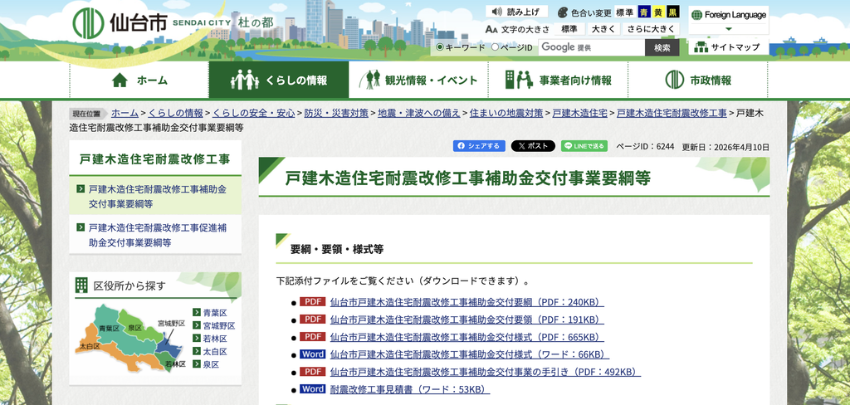This screenshot has width=850, height=405.
Task: Click the LINEで送る button
Action: click(x=584, y=146)
